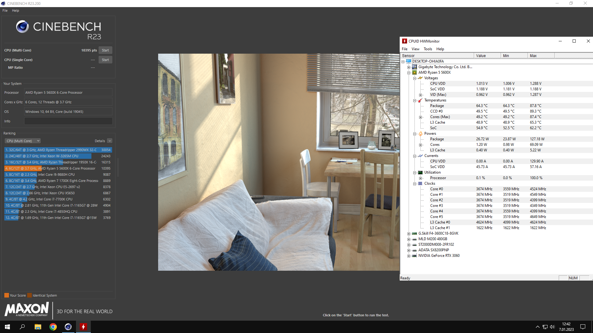Expand the Cores (Max) temperature entry

tap(420, 117)
